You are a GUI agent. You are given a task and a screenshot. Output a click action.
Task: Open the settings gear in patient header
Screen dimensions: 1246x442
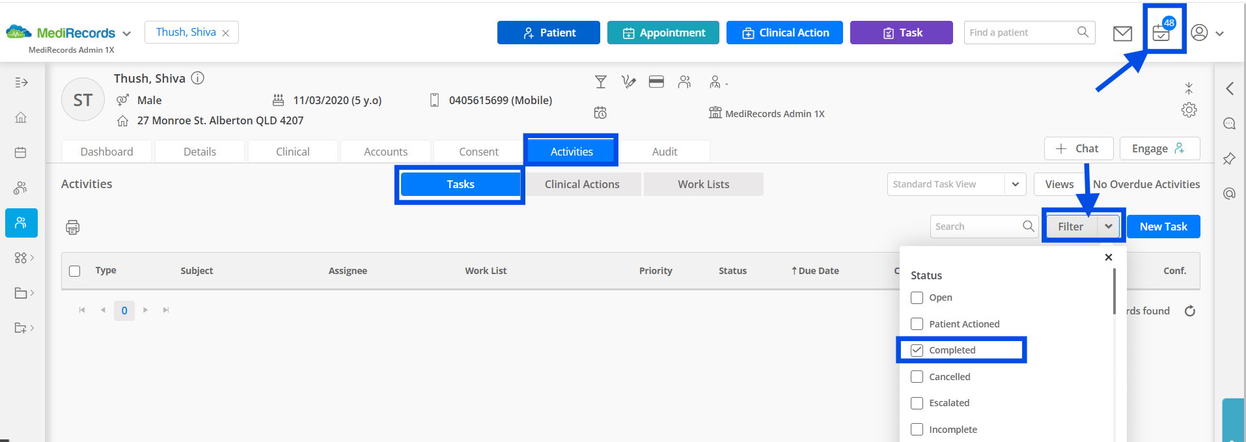(1189, 110)
